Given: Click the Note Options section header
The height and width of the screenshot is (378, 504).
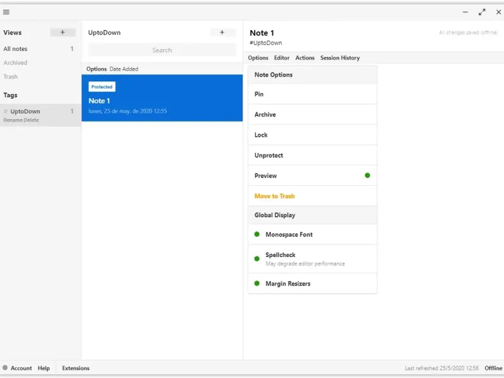Looking at the screenshot, I should pyautogui.click(x=312, y=75).
